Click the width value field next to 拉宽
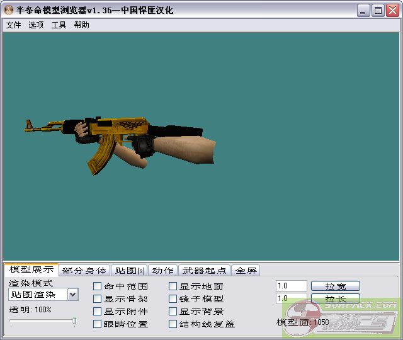Viewport: 403px width, 340px height. [x=291, y=286]
